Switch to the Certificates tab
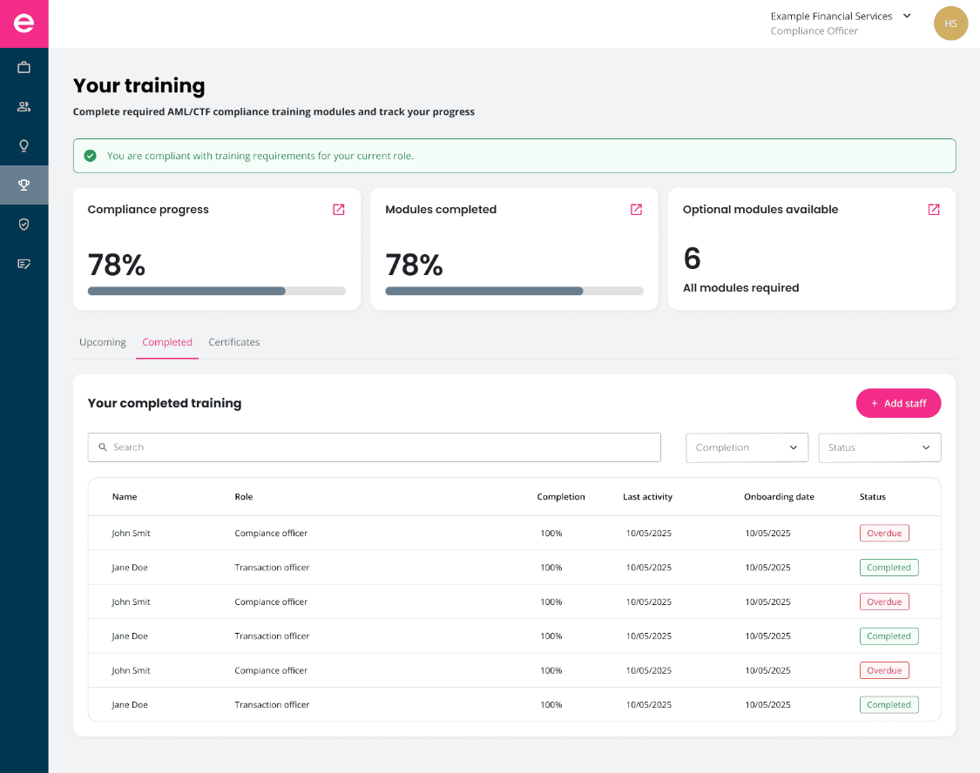 pos(234,342)
